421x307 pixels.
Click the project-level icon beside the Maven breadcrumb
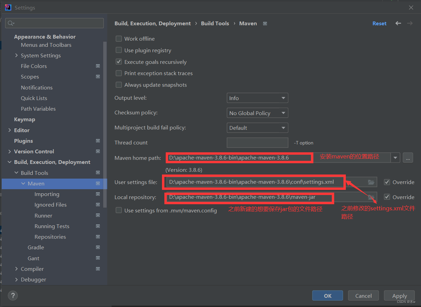(265, 24)
